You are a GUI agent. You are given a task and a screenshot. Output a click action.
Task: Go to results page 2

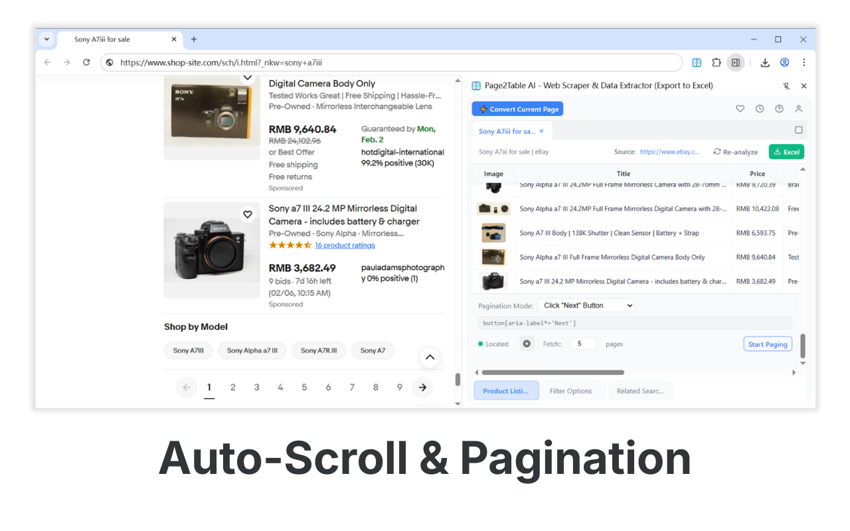tap(232, 388)
